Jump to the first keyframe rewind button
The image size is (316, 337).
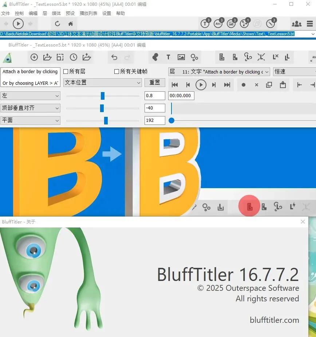coord(175,85)
